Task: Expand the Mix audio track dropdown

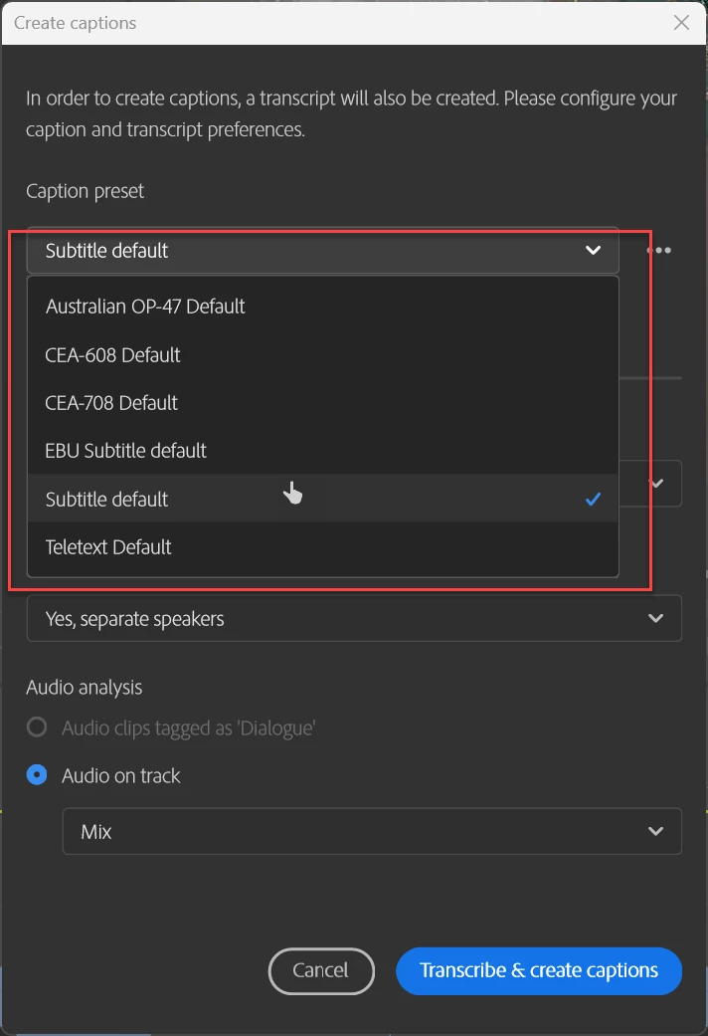Action: click(x=371, y=831)
